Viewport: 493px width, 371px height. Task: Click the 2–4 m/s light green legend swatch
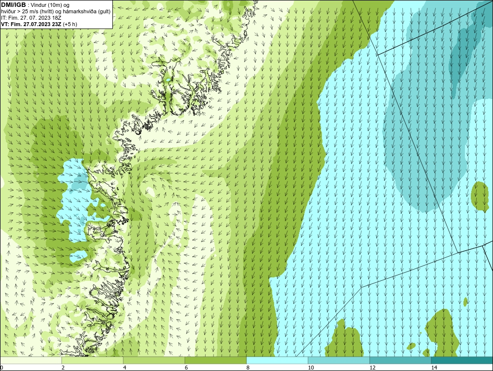[x=93, y=360]
